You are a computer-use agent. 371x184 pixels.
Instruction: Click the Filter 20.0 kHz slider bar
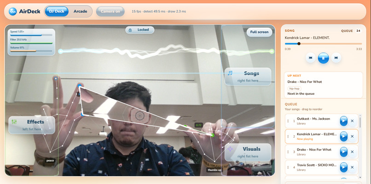click(x=31, y=43)
